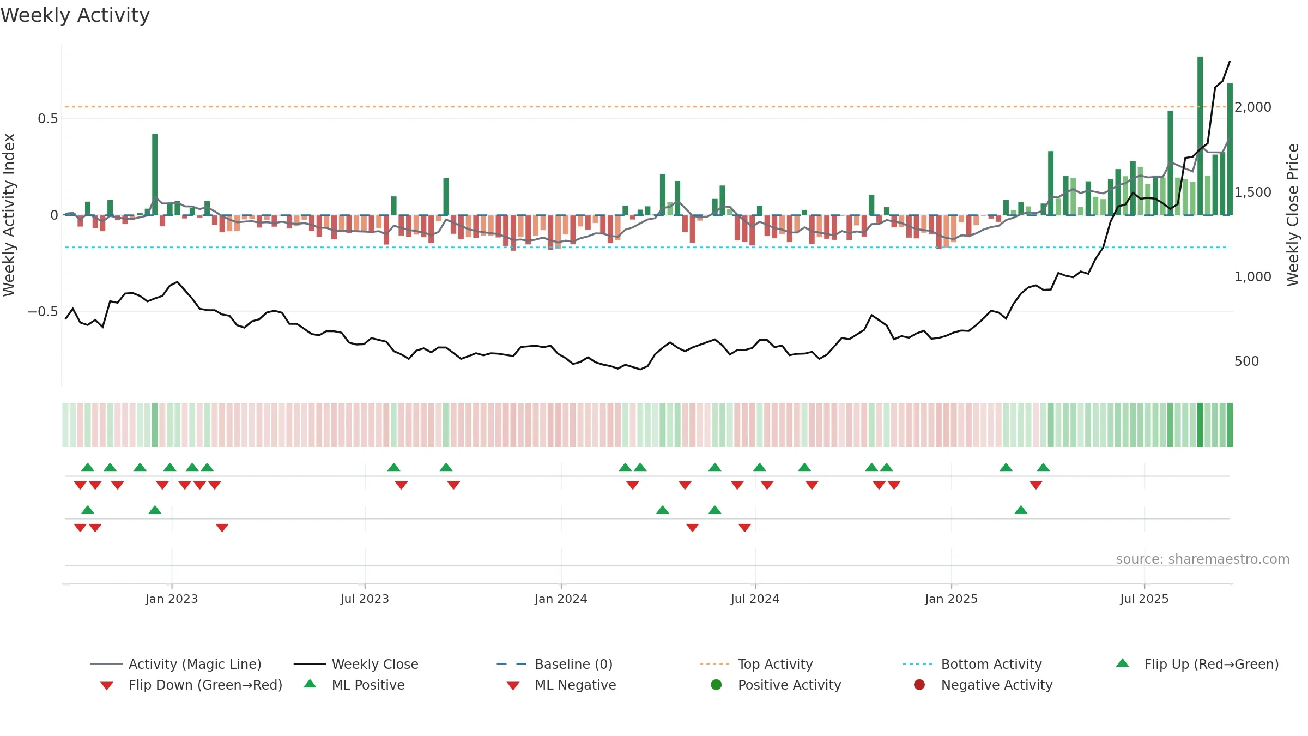Screen dimensions: 1308x736
Task: Click the 0.5 left axis tick label
Action: [x=47, y=119]
